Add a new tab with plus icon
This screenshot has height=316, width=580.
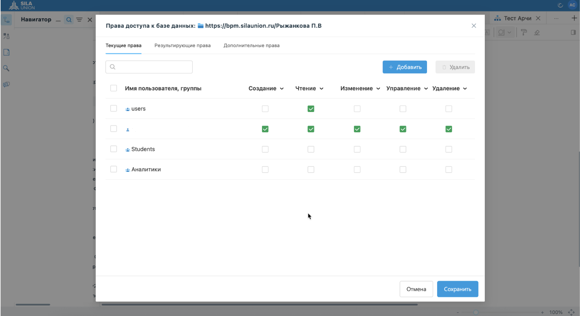click(574, 18)
